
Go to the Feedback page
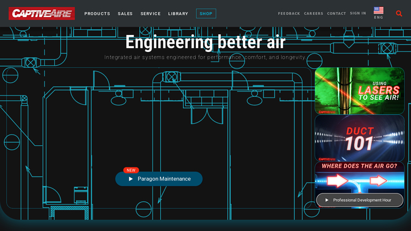pyautogui.click(x=289, y=14)
